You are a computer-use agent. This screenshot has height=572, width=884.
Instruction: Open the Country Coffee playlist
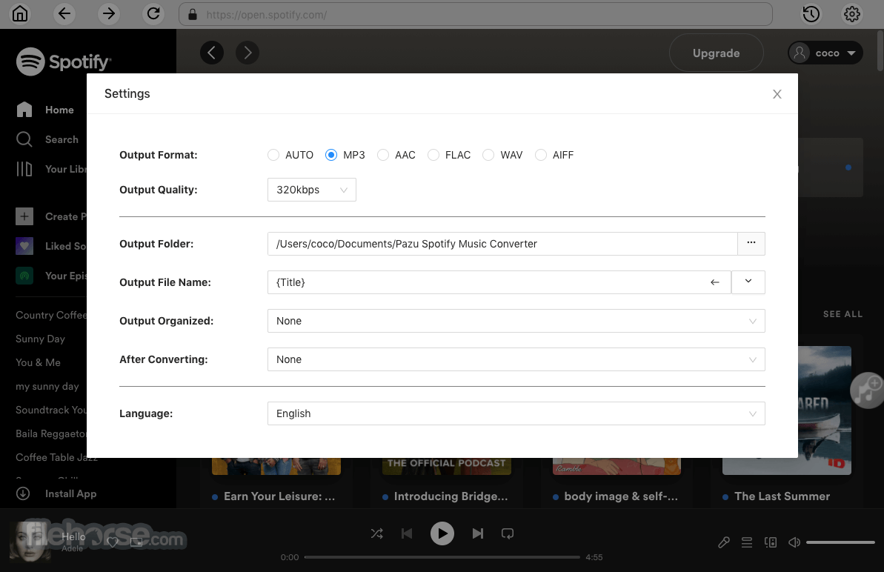click(51, 315)
